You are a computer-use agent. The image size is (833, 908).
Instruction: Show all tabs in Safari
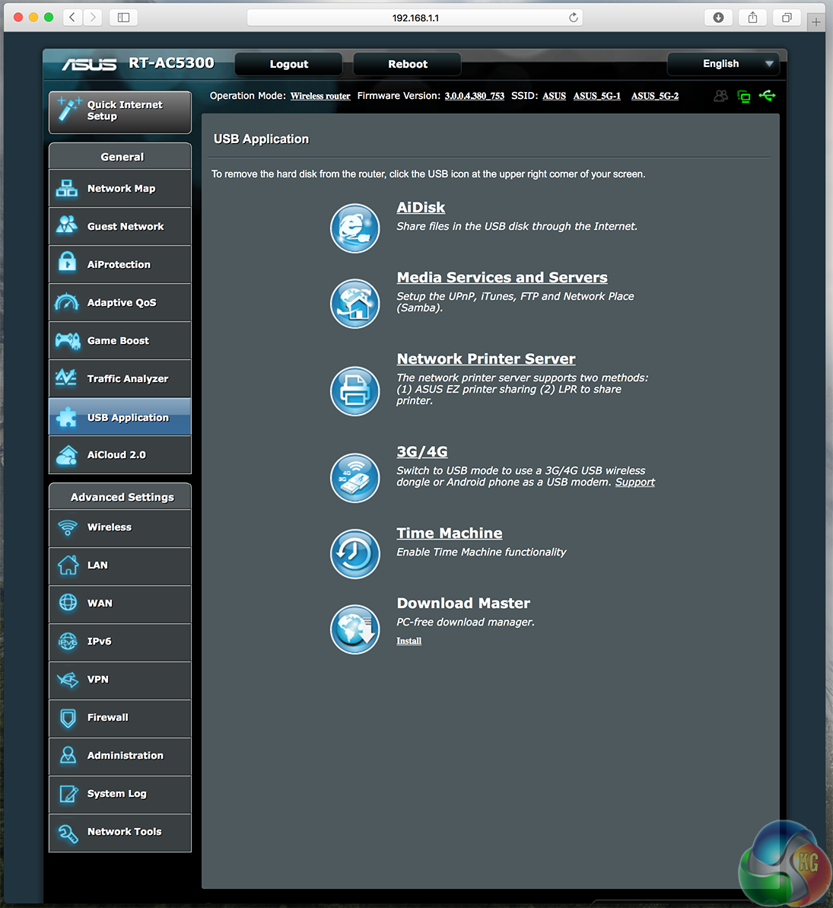[x=787, y=18]
